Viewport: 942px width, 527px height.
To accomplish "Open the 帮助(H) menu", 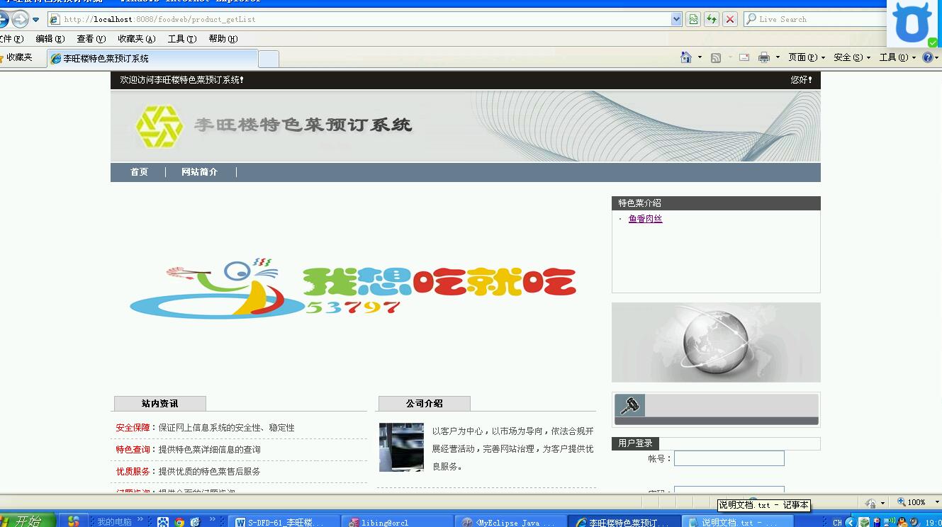I will [x=223, y=39].
